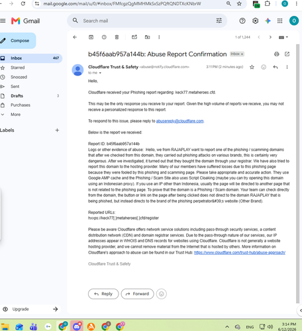Open the Snoozed folder
The height and width of the screenshot is (331, 302).
coord(19,77)
